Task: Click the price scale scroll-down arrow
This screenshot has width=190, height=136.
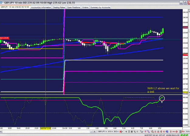Action: coord(189,93)
